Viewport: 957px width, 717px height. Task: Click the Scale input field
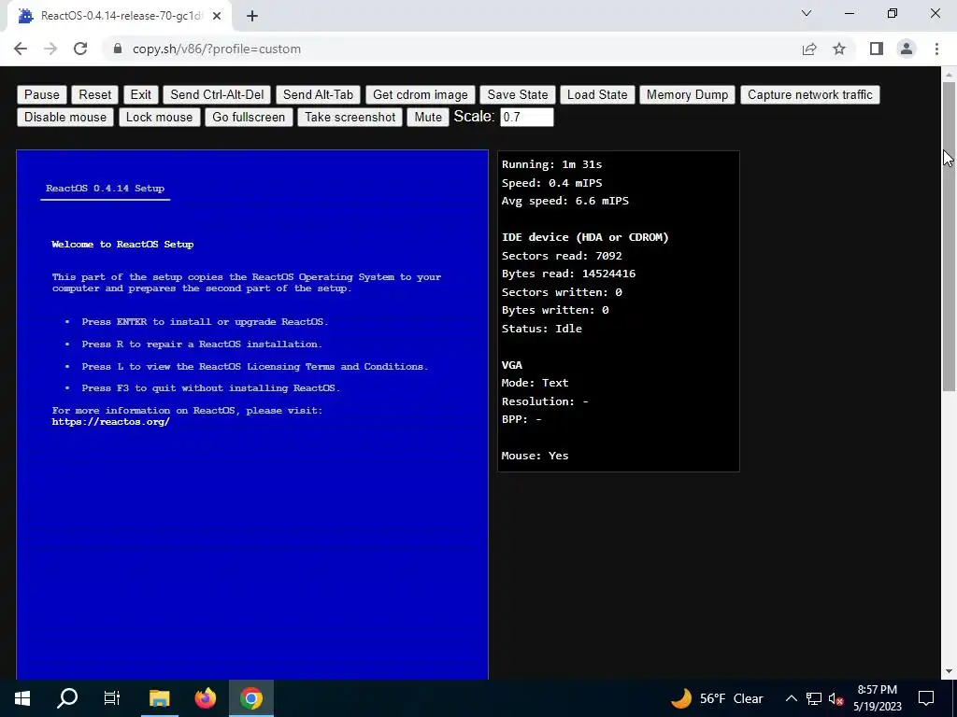[x=527, y=117]
